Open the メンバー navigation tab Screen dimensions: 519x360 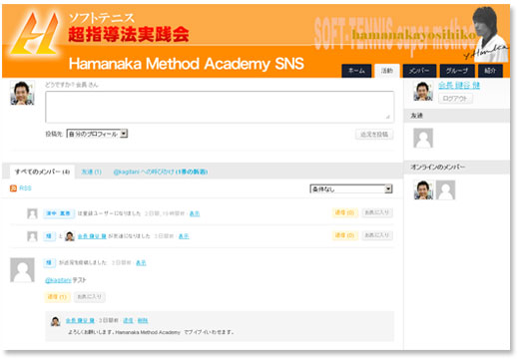[x=419, y=71]
